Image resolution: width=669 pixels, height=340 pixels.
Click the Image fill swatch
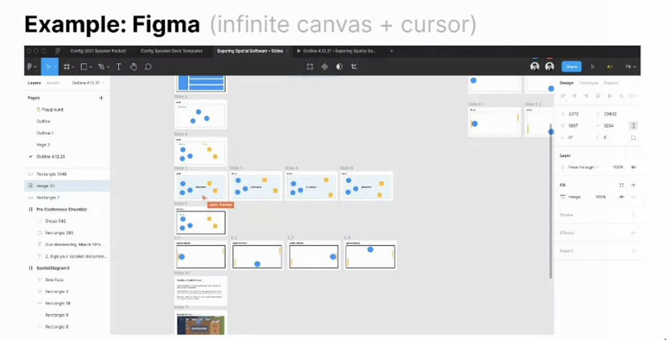[563, 197]
